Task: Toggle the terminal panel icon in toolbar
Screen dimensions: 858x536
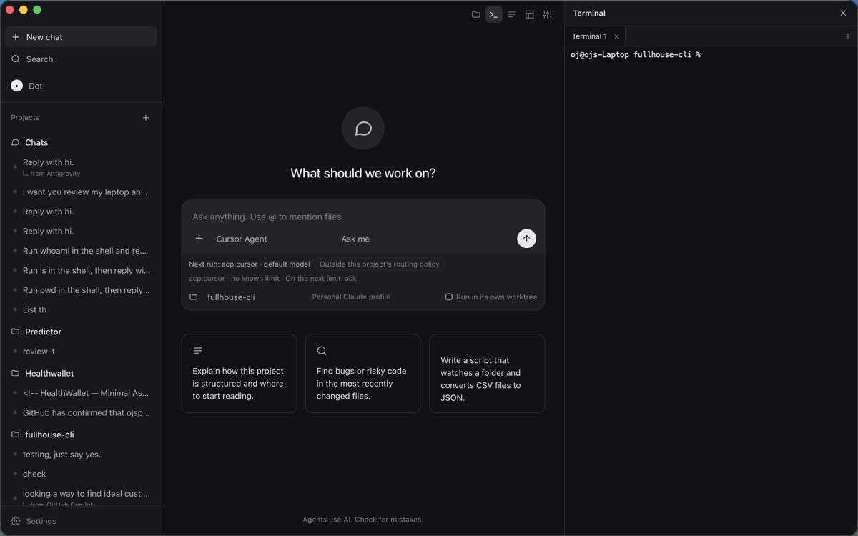Action: pos(493,14)
